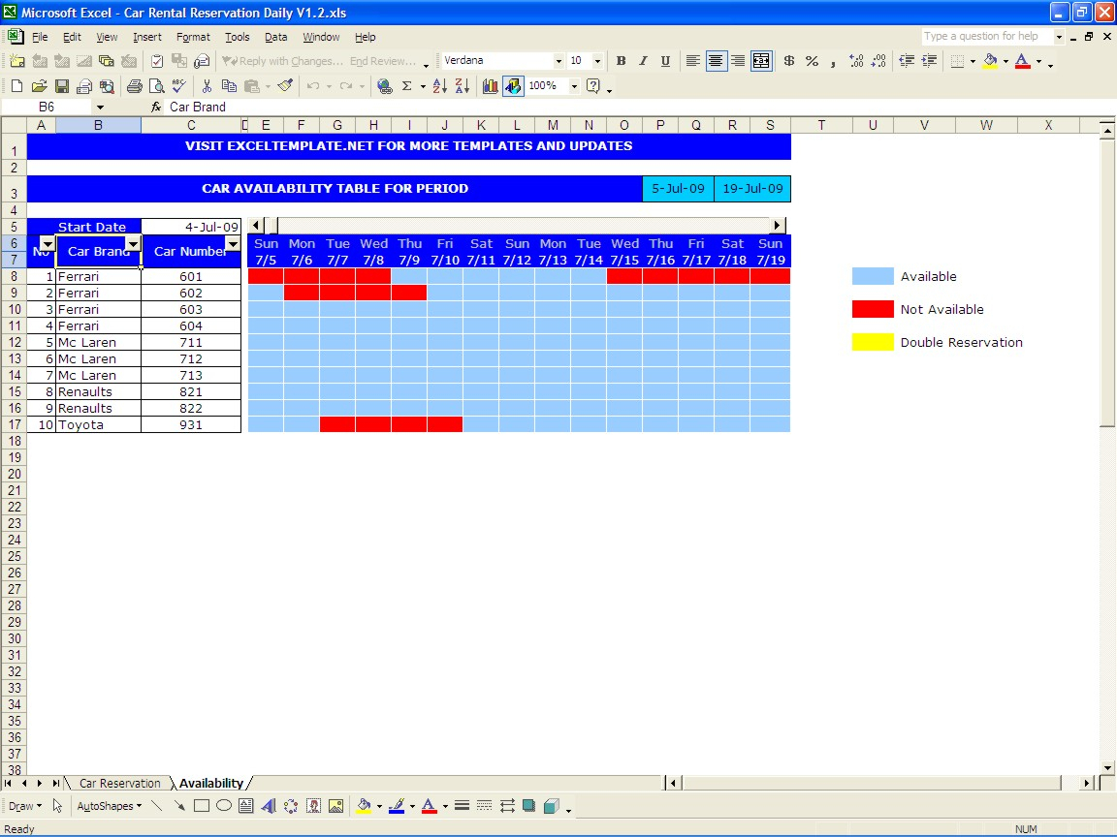Run the Spelling check tool
Image resolution: width=1117 pixels, height=837 pixels.
click(x=178, y=86)
